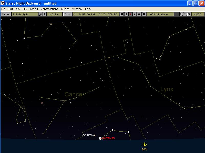Click the satellite location icon

41,14
